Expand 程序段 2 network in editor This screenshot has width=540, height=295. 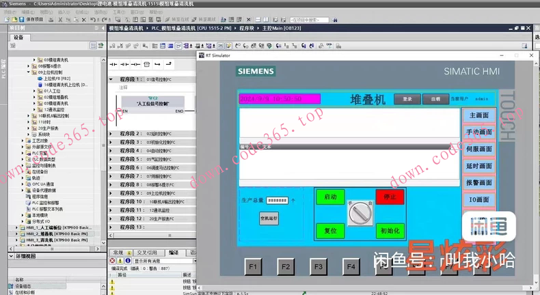pyautogui.click(x=111, y=134)
